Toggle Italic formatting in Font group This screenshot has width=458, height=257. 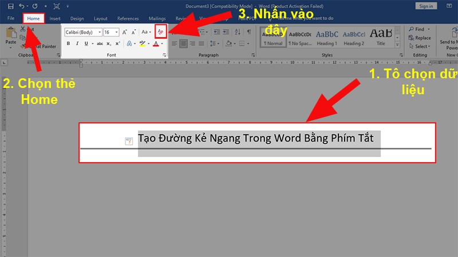[77, 43]
